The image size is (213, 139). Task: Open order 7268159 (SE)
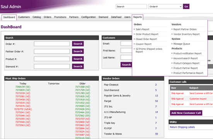tap(23, 87)
